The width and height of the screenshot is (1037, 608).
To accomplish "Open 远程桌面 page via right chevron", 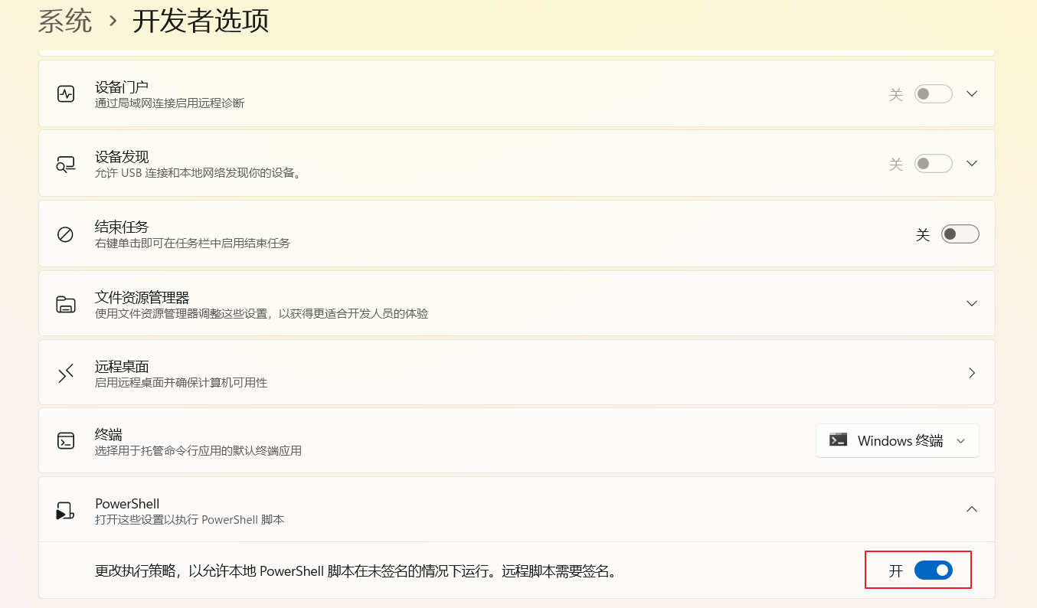I will pos(972,373).
